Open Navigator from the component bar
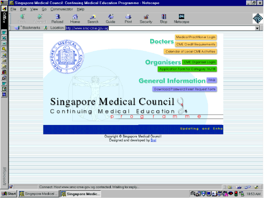This screenshot has width=264, height=198. tap(230, 187)
